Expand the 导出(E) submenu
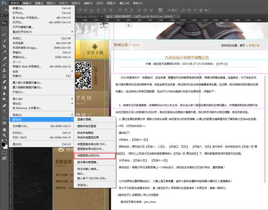 pos(42,104)
